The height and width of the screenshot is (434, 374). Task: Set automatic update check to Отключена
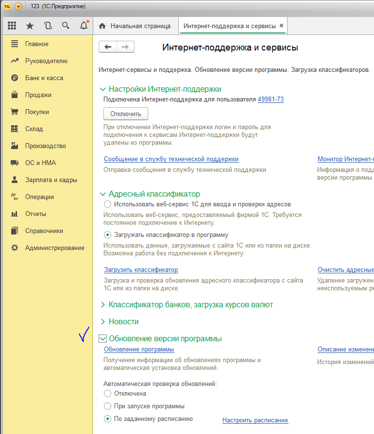[107, 393]
